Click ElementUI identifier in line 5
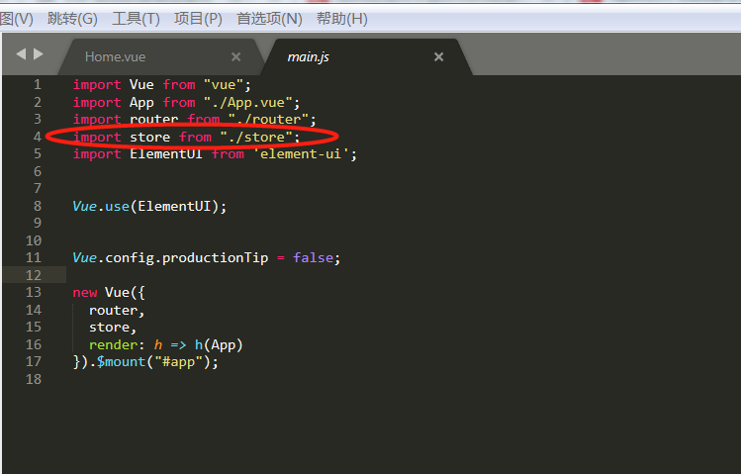 165,154
